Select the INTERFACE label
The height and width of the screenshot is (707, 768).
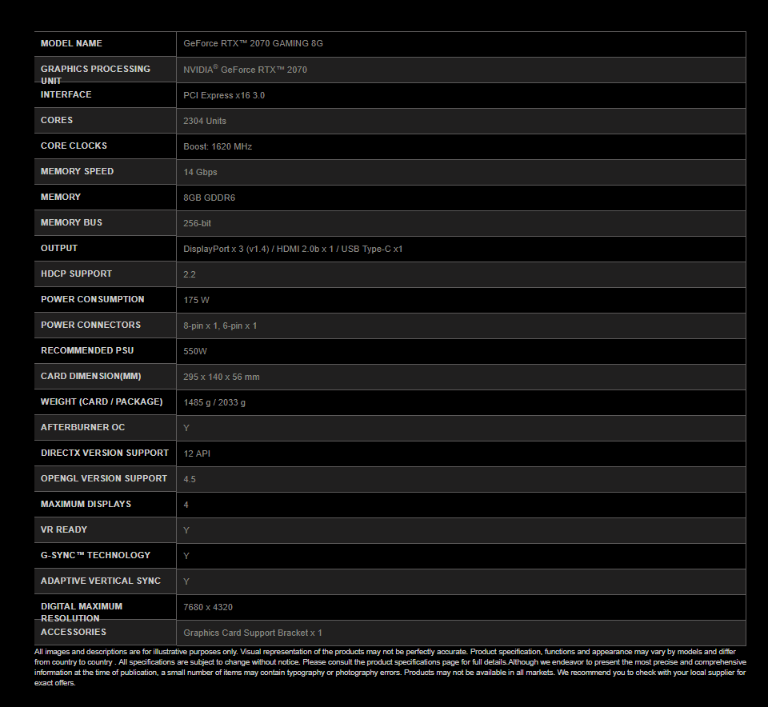[x=66, y=94]
